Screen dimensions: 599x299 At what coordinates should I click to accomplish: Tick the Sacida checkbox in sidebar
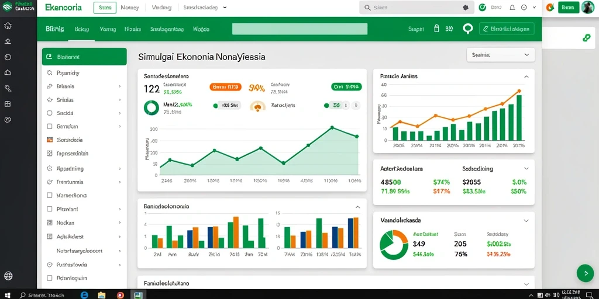(49, 113)
